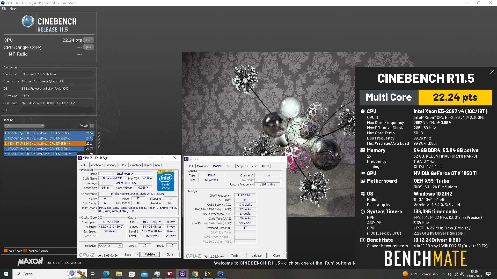Click the Cinebench globe logo
Screen dimensions: 497x279
tap(28, 21)
